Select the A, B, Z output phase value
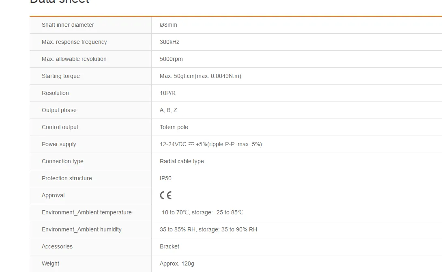The width and height of the screenshot is (442, 272). click(168, 110)
